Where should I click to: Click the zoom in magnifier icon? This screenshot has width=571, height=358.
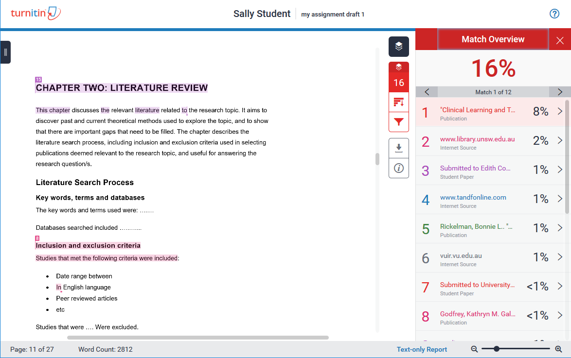[558, 349]
